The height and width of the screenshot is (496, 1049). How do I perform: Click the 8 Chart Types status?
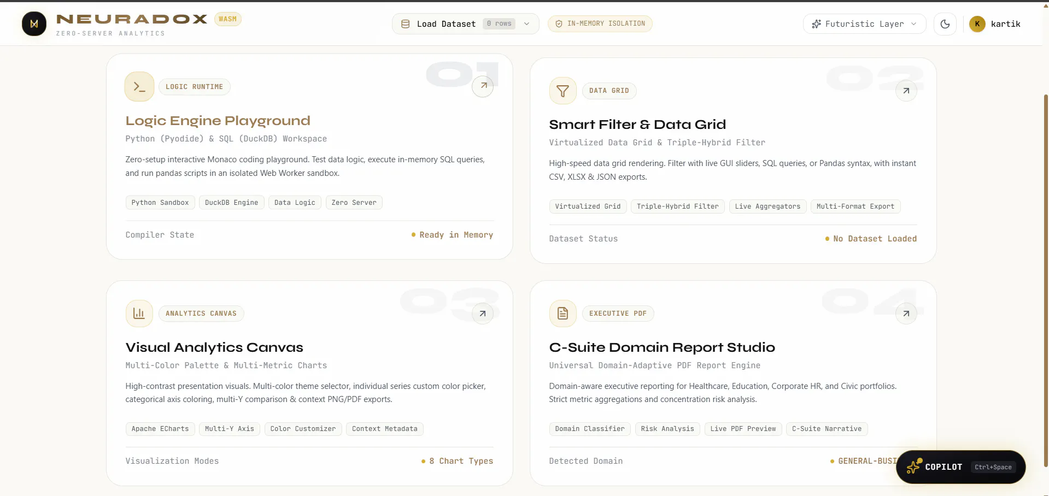(x=457, y=461)
